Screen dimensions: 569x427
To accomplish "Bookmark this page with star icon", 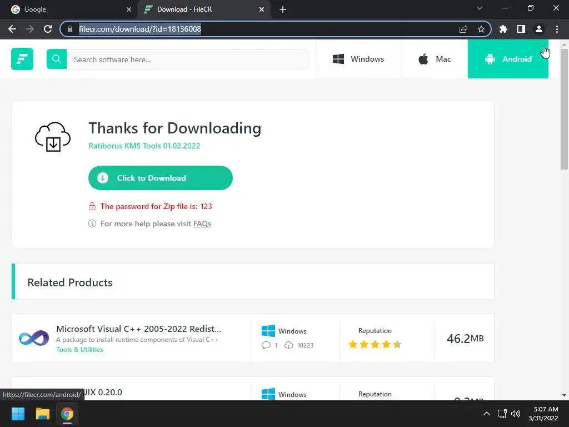I will 481,29.
